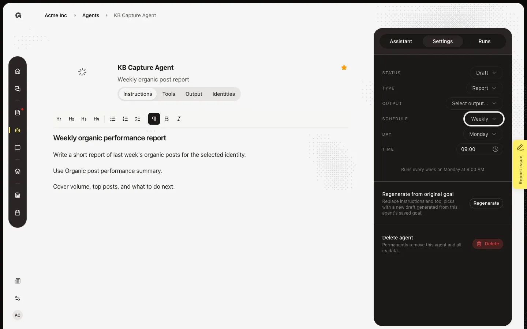Select the Output tab
This screenshot has width=527, height=329.
(x=194, y=94)
